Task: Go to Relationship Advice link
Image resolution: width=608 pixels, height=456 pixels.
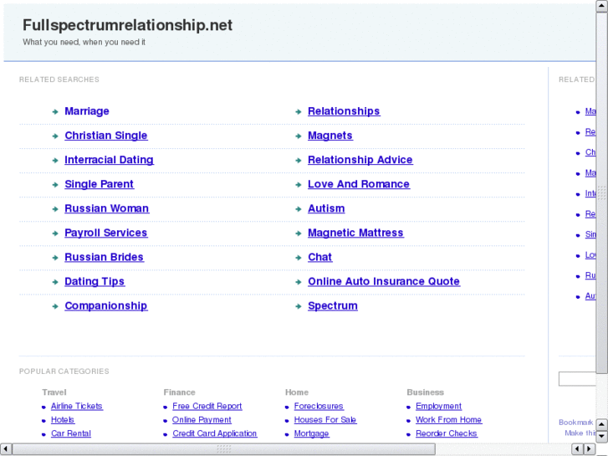Action: tap(360, 160)
